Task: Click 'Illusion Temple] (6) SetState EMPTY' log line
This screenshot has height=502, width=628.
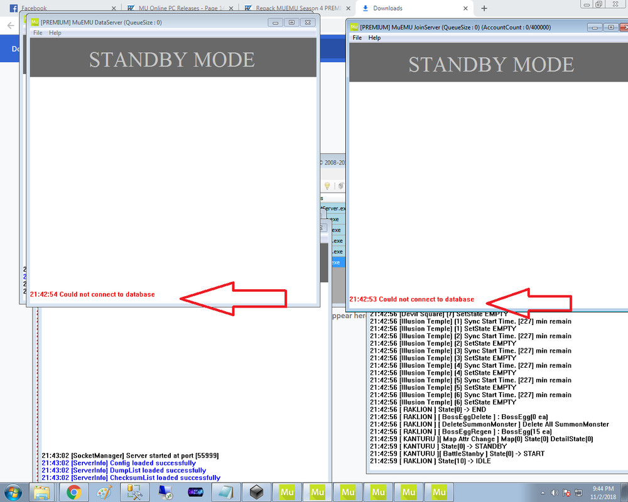Action: click(x=443, y=402)
